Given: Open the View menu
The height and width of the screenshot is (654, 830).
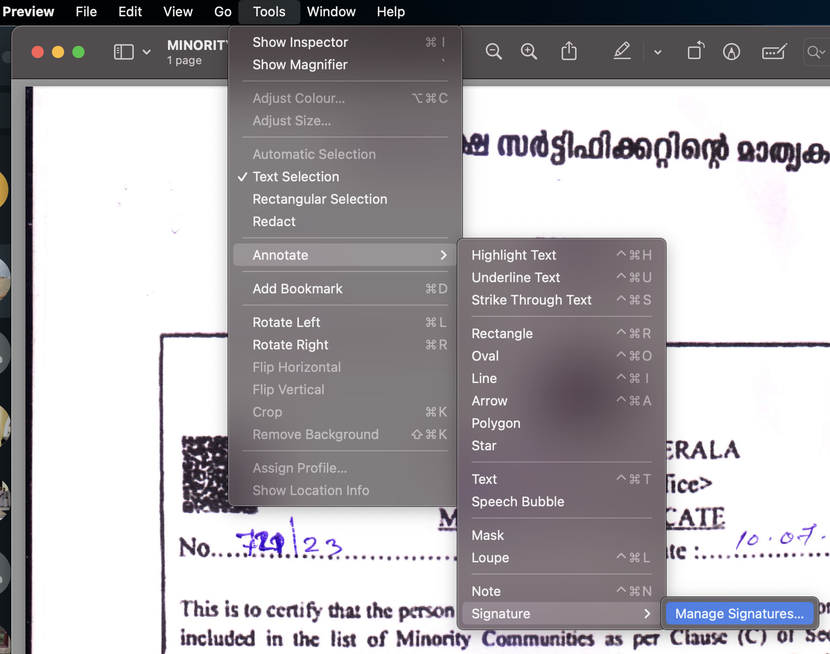Looking at the screenshot, I should (178, 12).
